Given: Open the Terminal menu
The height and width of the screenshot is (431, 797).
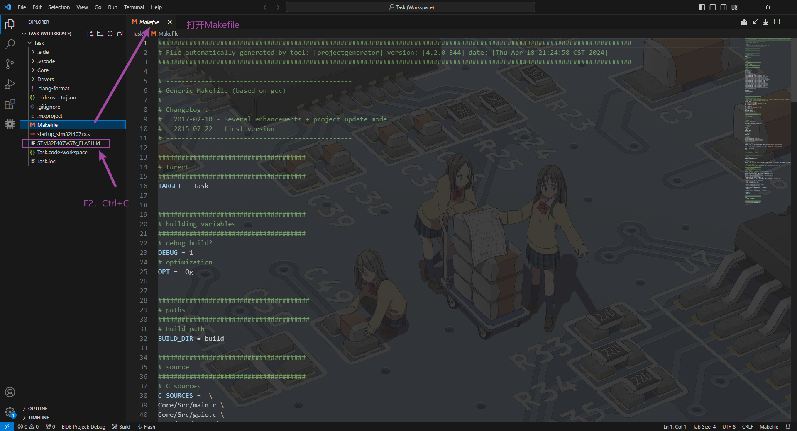Looking at the screenshot, I should click(134, 7).
